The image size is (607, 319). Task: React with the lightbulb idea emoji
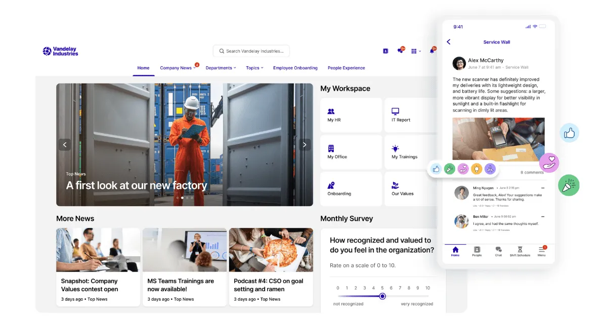pyautogui.click(x=476, y=169)
